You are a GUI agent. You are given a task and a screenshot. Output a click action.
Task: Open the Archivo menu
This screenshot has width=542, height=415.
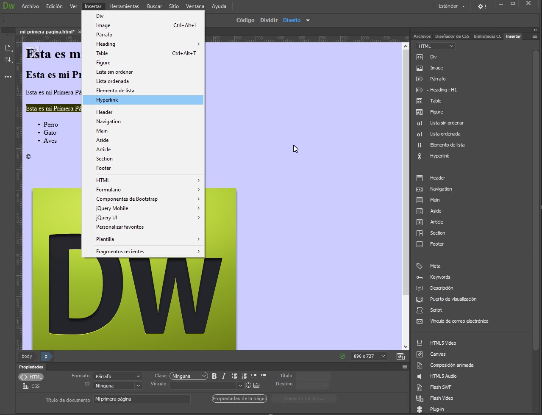(30, 6)
